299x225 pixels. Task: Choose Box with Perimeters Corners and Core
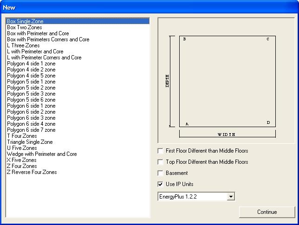(x=78, y=39)
